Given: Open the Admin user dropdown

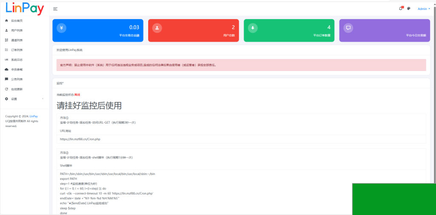Looking at the screenshot, I should 424,9.
